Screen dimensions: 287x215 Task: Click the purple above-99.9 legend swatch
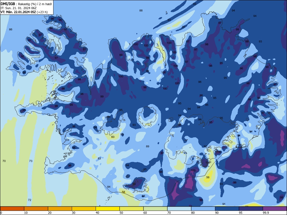[x=275, y=209]
